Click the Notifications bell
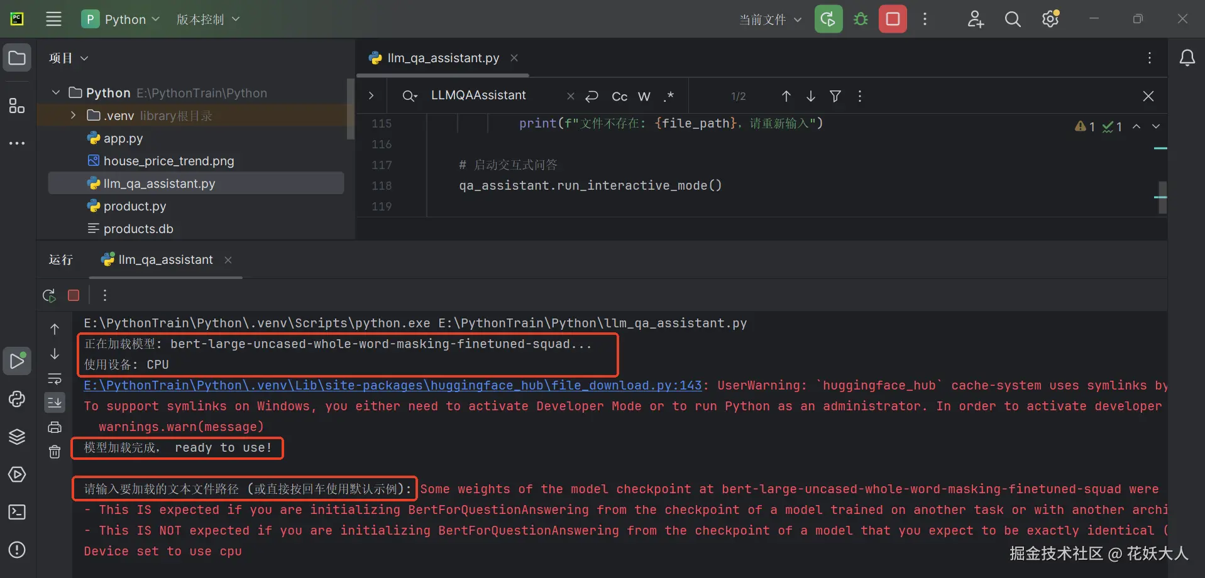This screenshot has width=1205, height=578. [x=1187, y=58]
